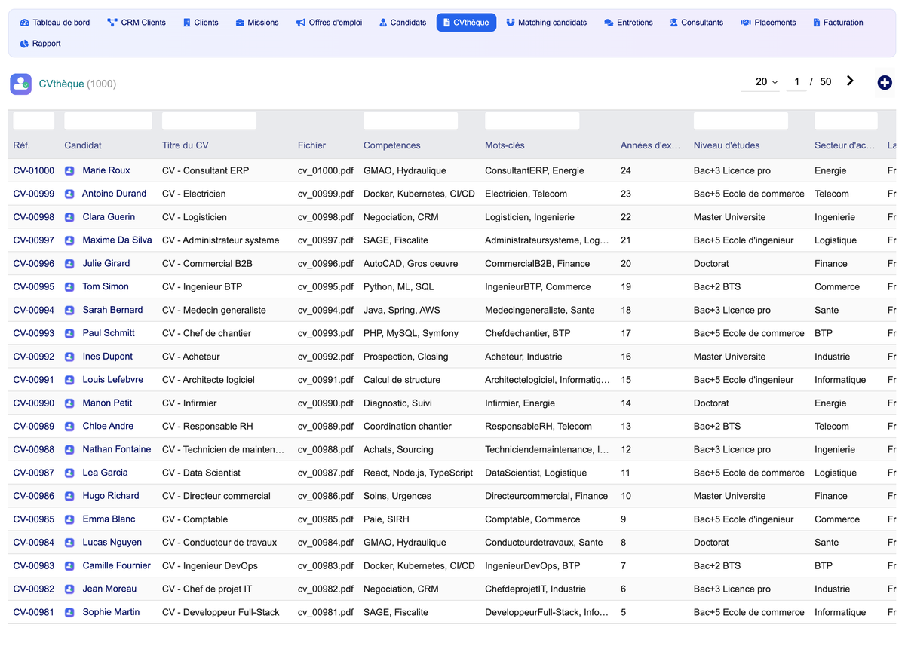Switch to Facturation tab
The image size is (905, 649).
click(x=838, y=23)
